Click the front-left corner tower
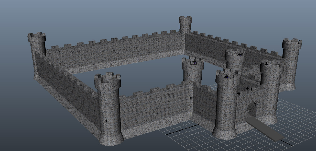Image resolution: width=316 pixels, height=151 pixels. pyautogui.click(x=107, y=110)
